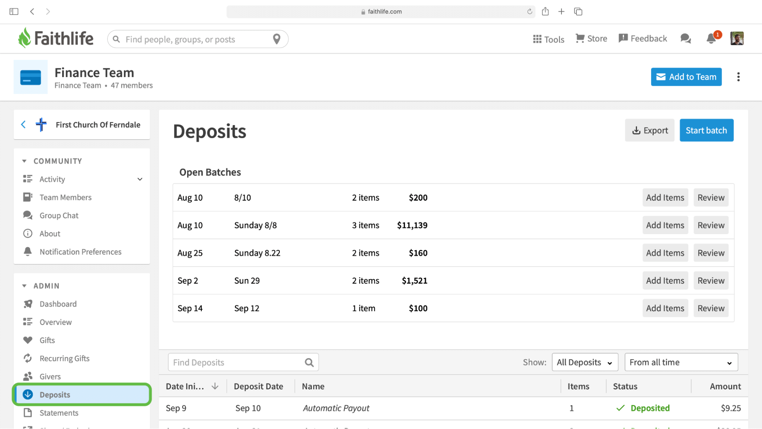
Task: Click the $11,139 batch amount
Action: pos(412,225)
